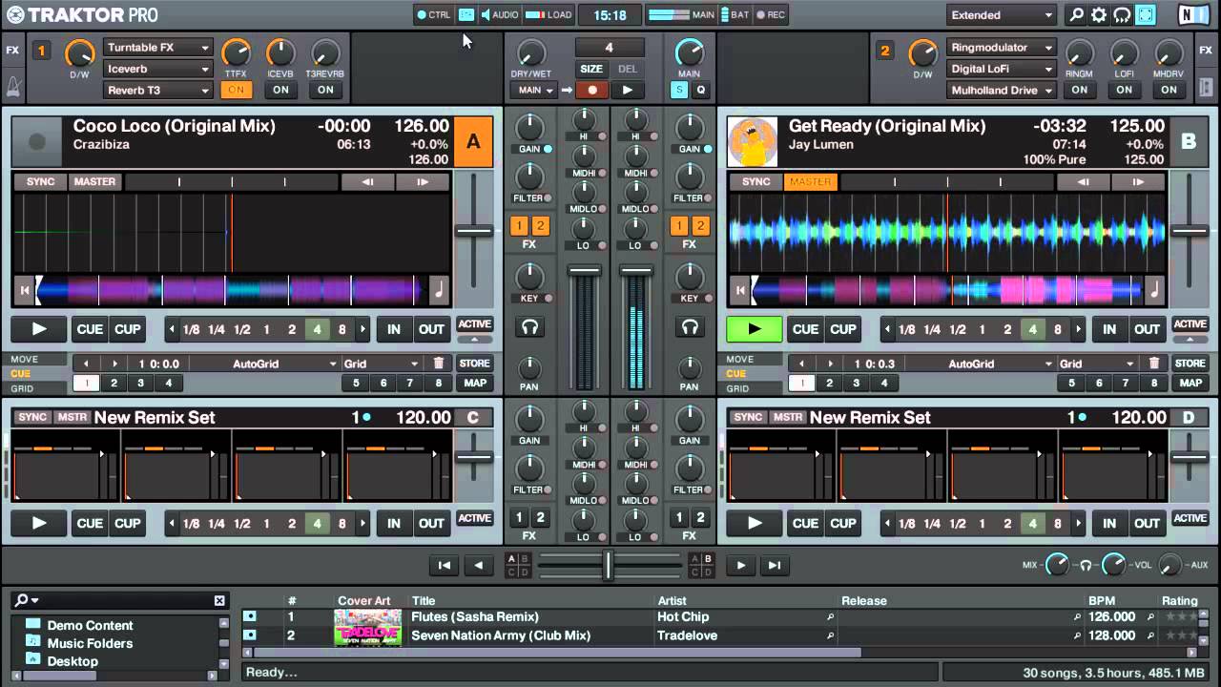Toggle Deck A loop ACTIVE
The image size is (1221, 687).
(x=474, y=324)
